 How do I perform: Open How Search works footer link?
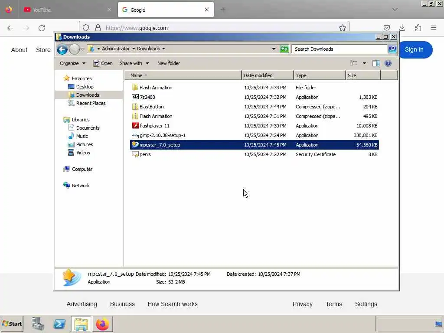[x=173, y=304]
